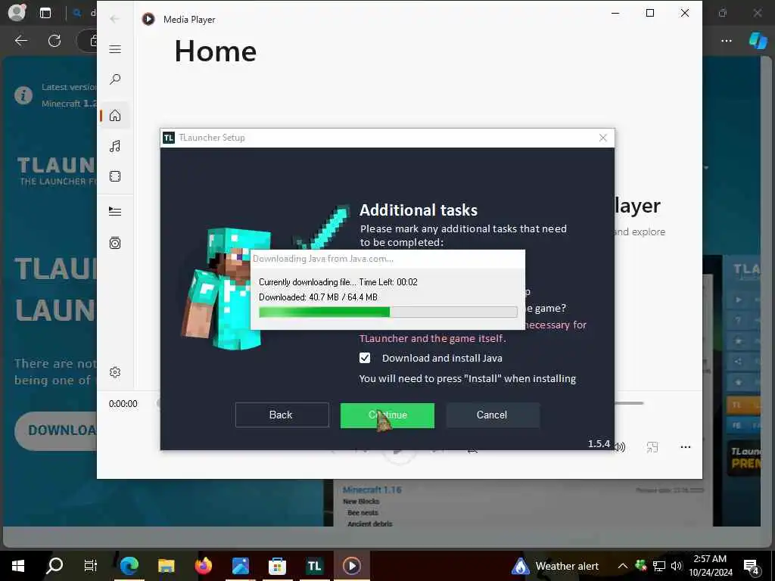This screenshot has height=581, width=775.
Task: Open system volume in the tray
Action: (x=676, y=566)
